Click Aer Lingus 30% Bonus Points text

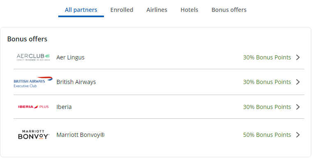[x=267, y=57]
